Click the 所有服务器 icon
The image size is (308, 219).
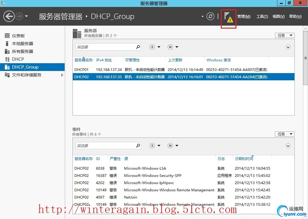click(x=7, y=51)
